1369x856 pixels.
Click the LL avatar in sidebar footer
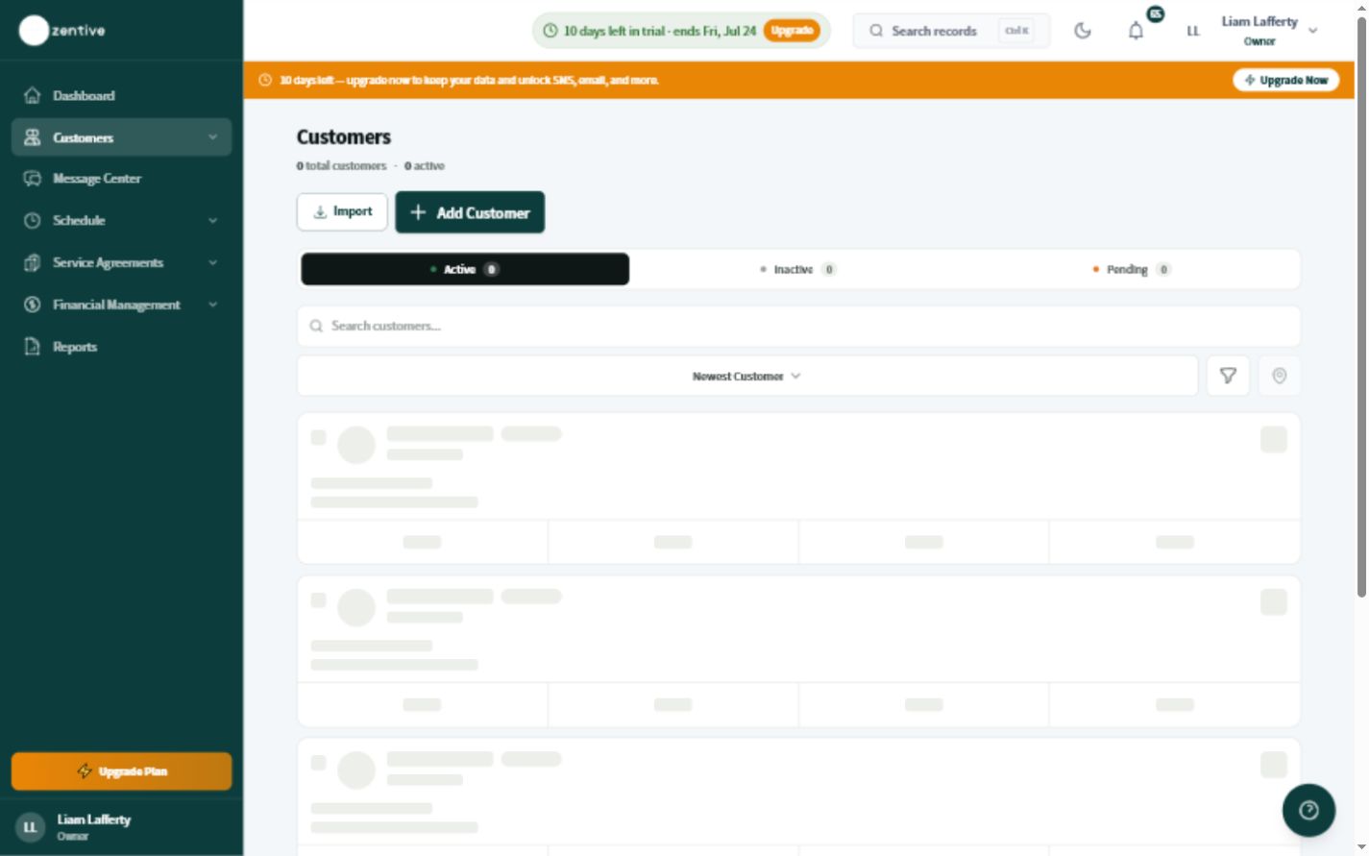tap(30, 827)
